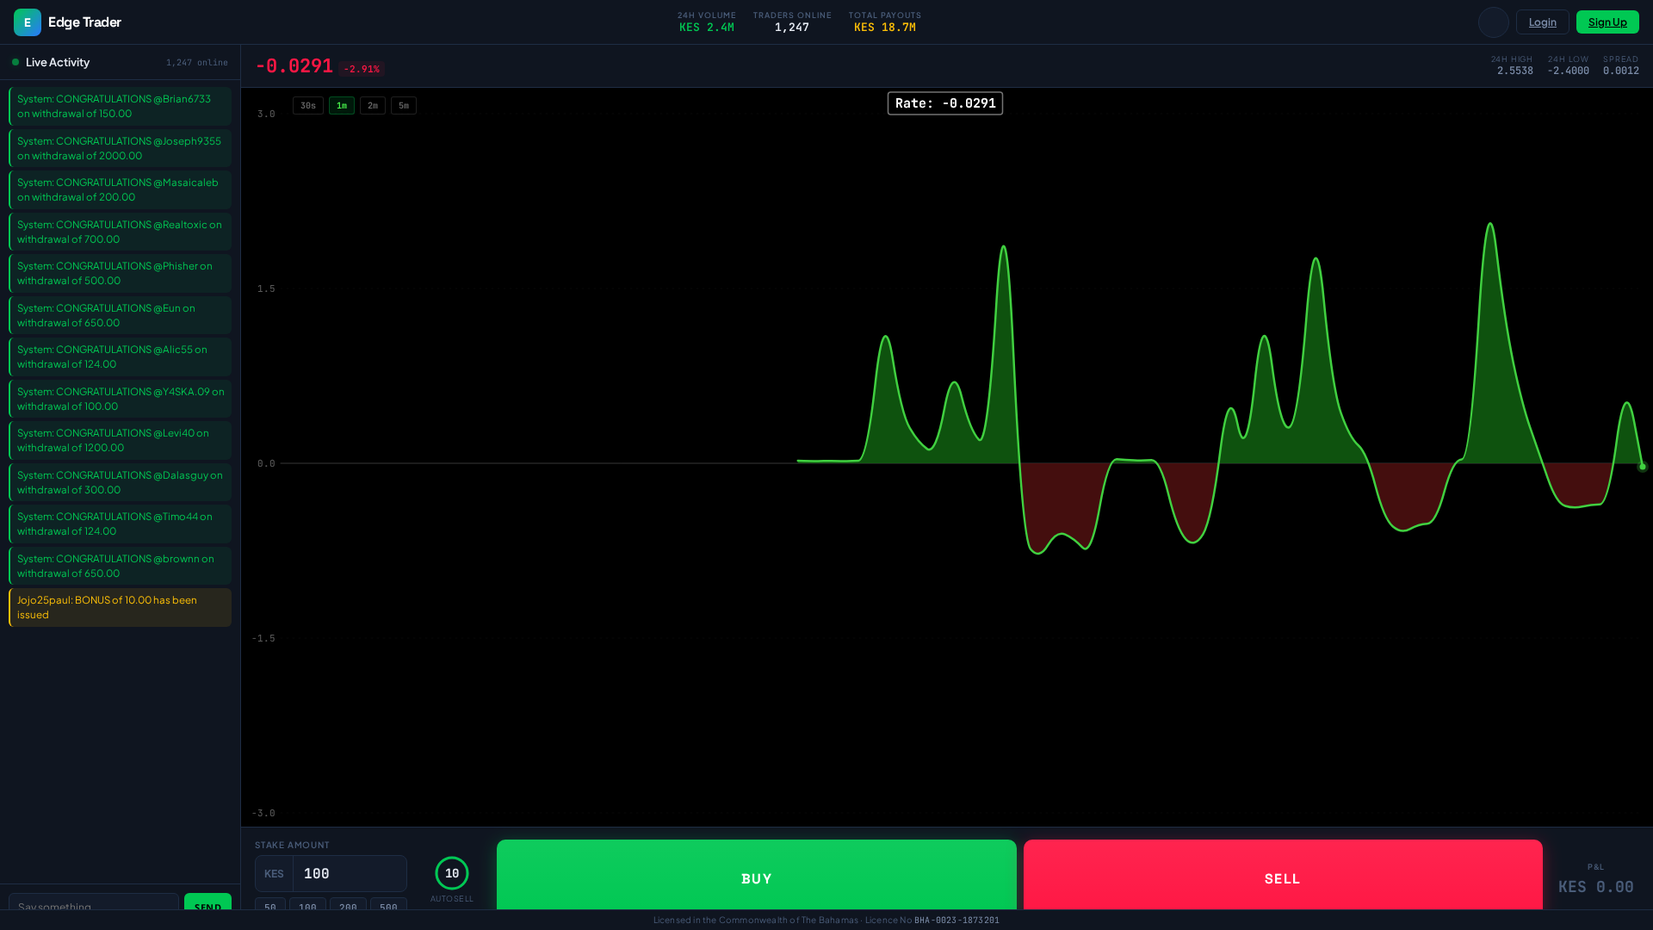Open the @Alic55 withdrawal of 124.00 message
This screenshot has width=1653, height=930.
(120, 356)
